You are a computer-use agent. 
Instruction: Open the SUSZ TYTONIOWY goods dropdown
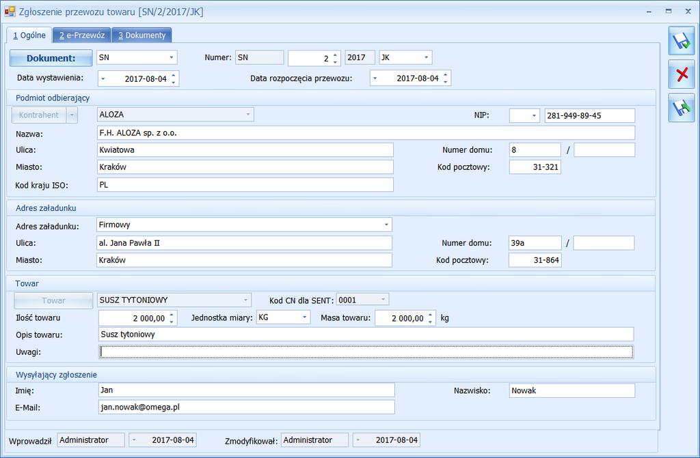(245, 300)
